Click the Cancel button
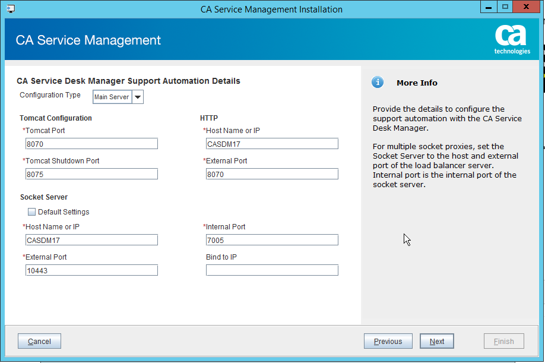This screenshot has height=363, width=545. pyautogui.click(x=39, y=341)
